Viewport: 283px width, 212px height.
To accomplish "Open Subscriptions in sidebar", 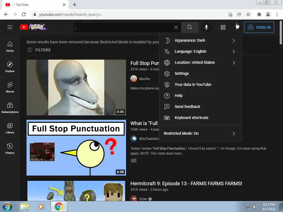I will 10,108.
